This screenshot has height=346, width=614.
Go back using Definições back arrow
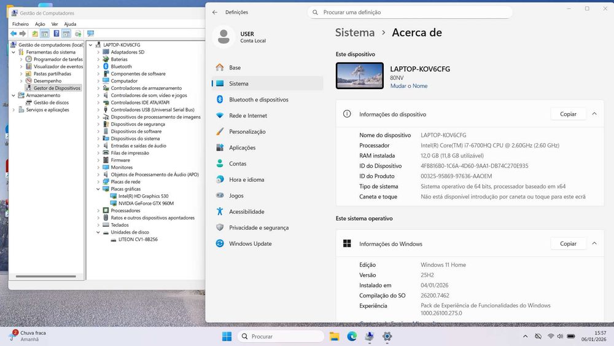214,12
